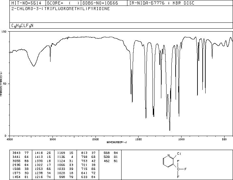Pick the 1169 peak row
The width and height of the screenshot is (233, 180).
[65, 153]
